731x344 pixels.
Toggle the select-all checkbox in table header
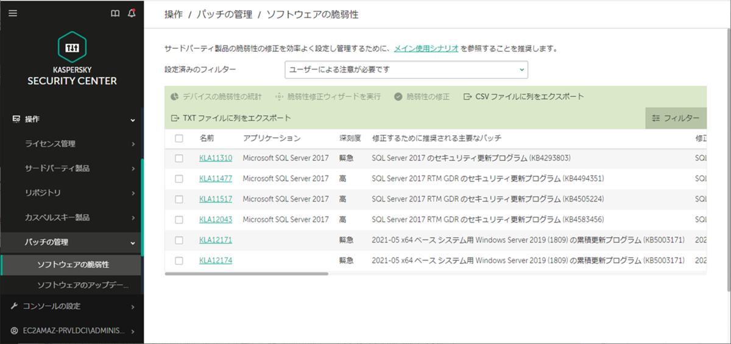coord(179,138)
